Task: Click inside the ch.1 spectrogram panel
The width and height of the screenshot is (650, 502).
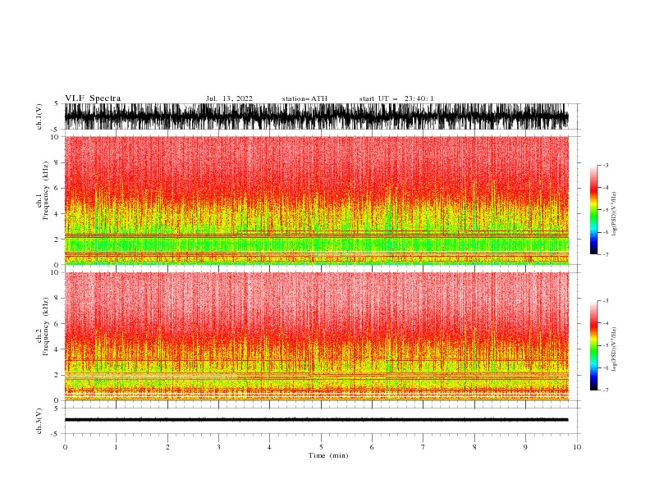Action: pyautogui.click(x=316, y=200)
